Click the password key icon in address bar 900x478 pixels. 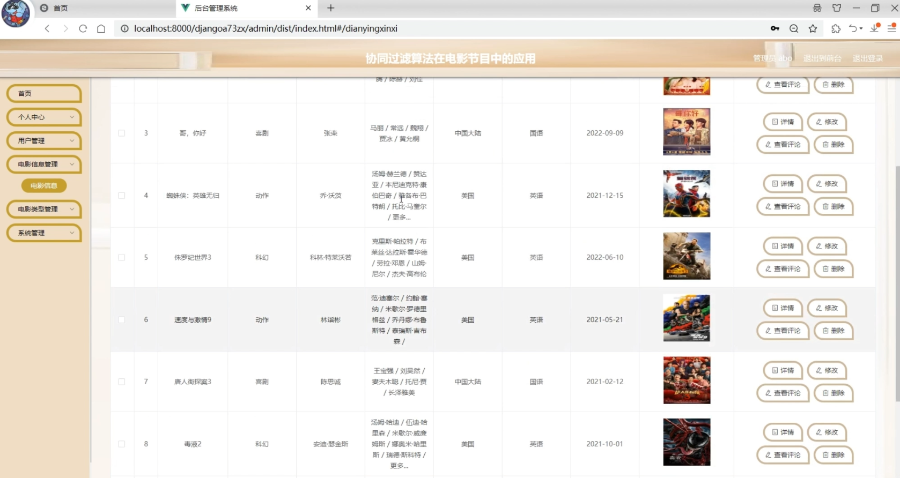[775, 28]
